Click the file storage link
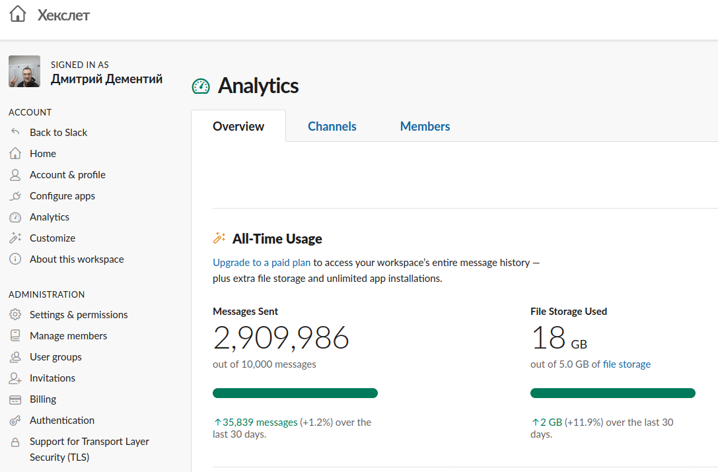This screenshot has height=472, width=718. click(x=626, y=364)
